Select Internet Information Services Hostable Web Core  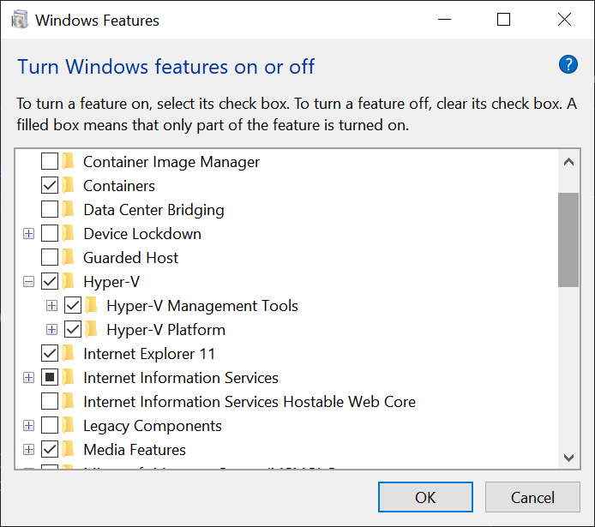pos(249,402)
